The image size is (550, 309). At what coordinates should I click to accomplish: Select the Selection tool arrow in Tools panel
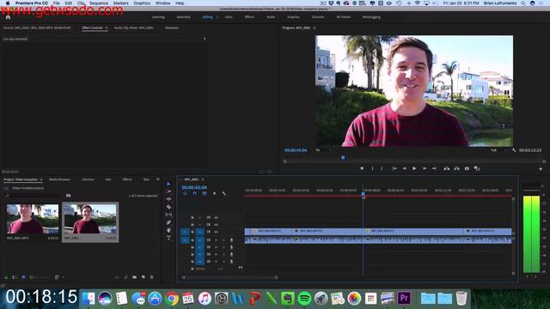168,184
